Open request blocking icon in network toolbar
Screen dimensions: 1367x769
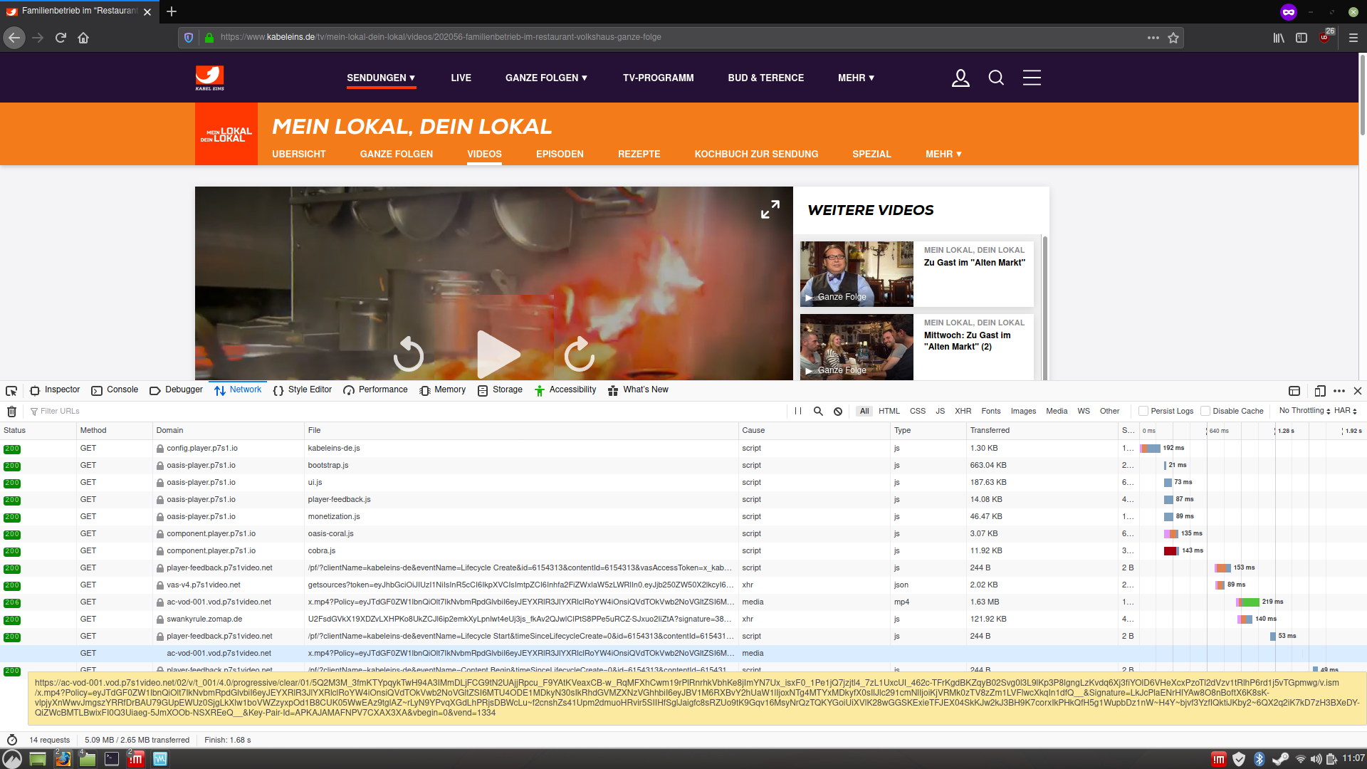point(838,412)
